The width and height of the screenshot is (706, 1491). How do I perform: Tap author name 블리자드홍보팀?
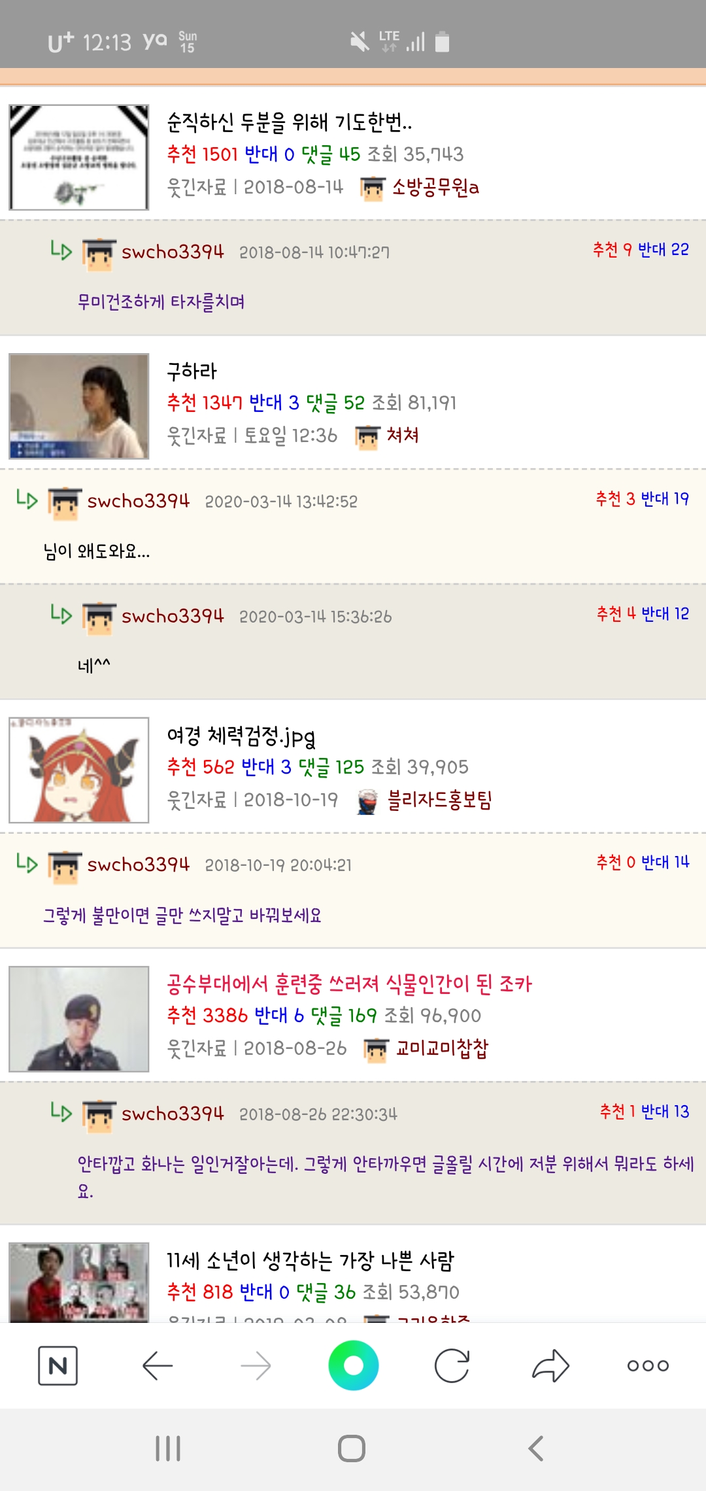click(439, 800)
